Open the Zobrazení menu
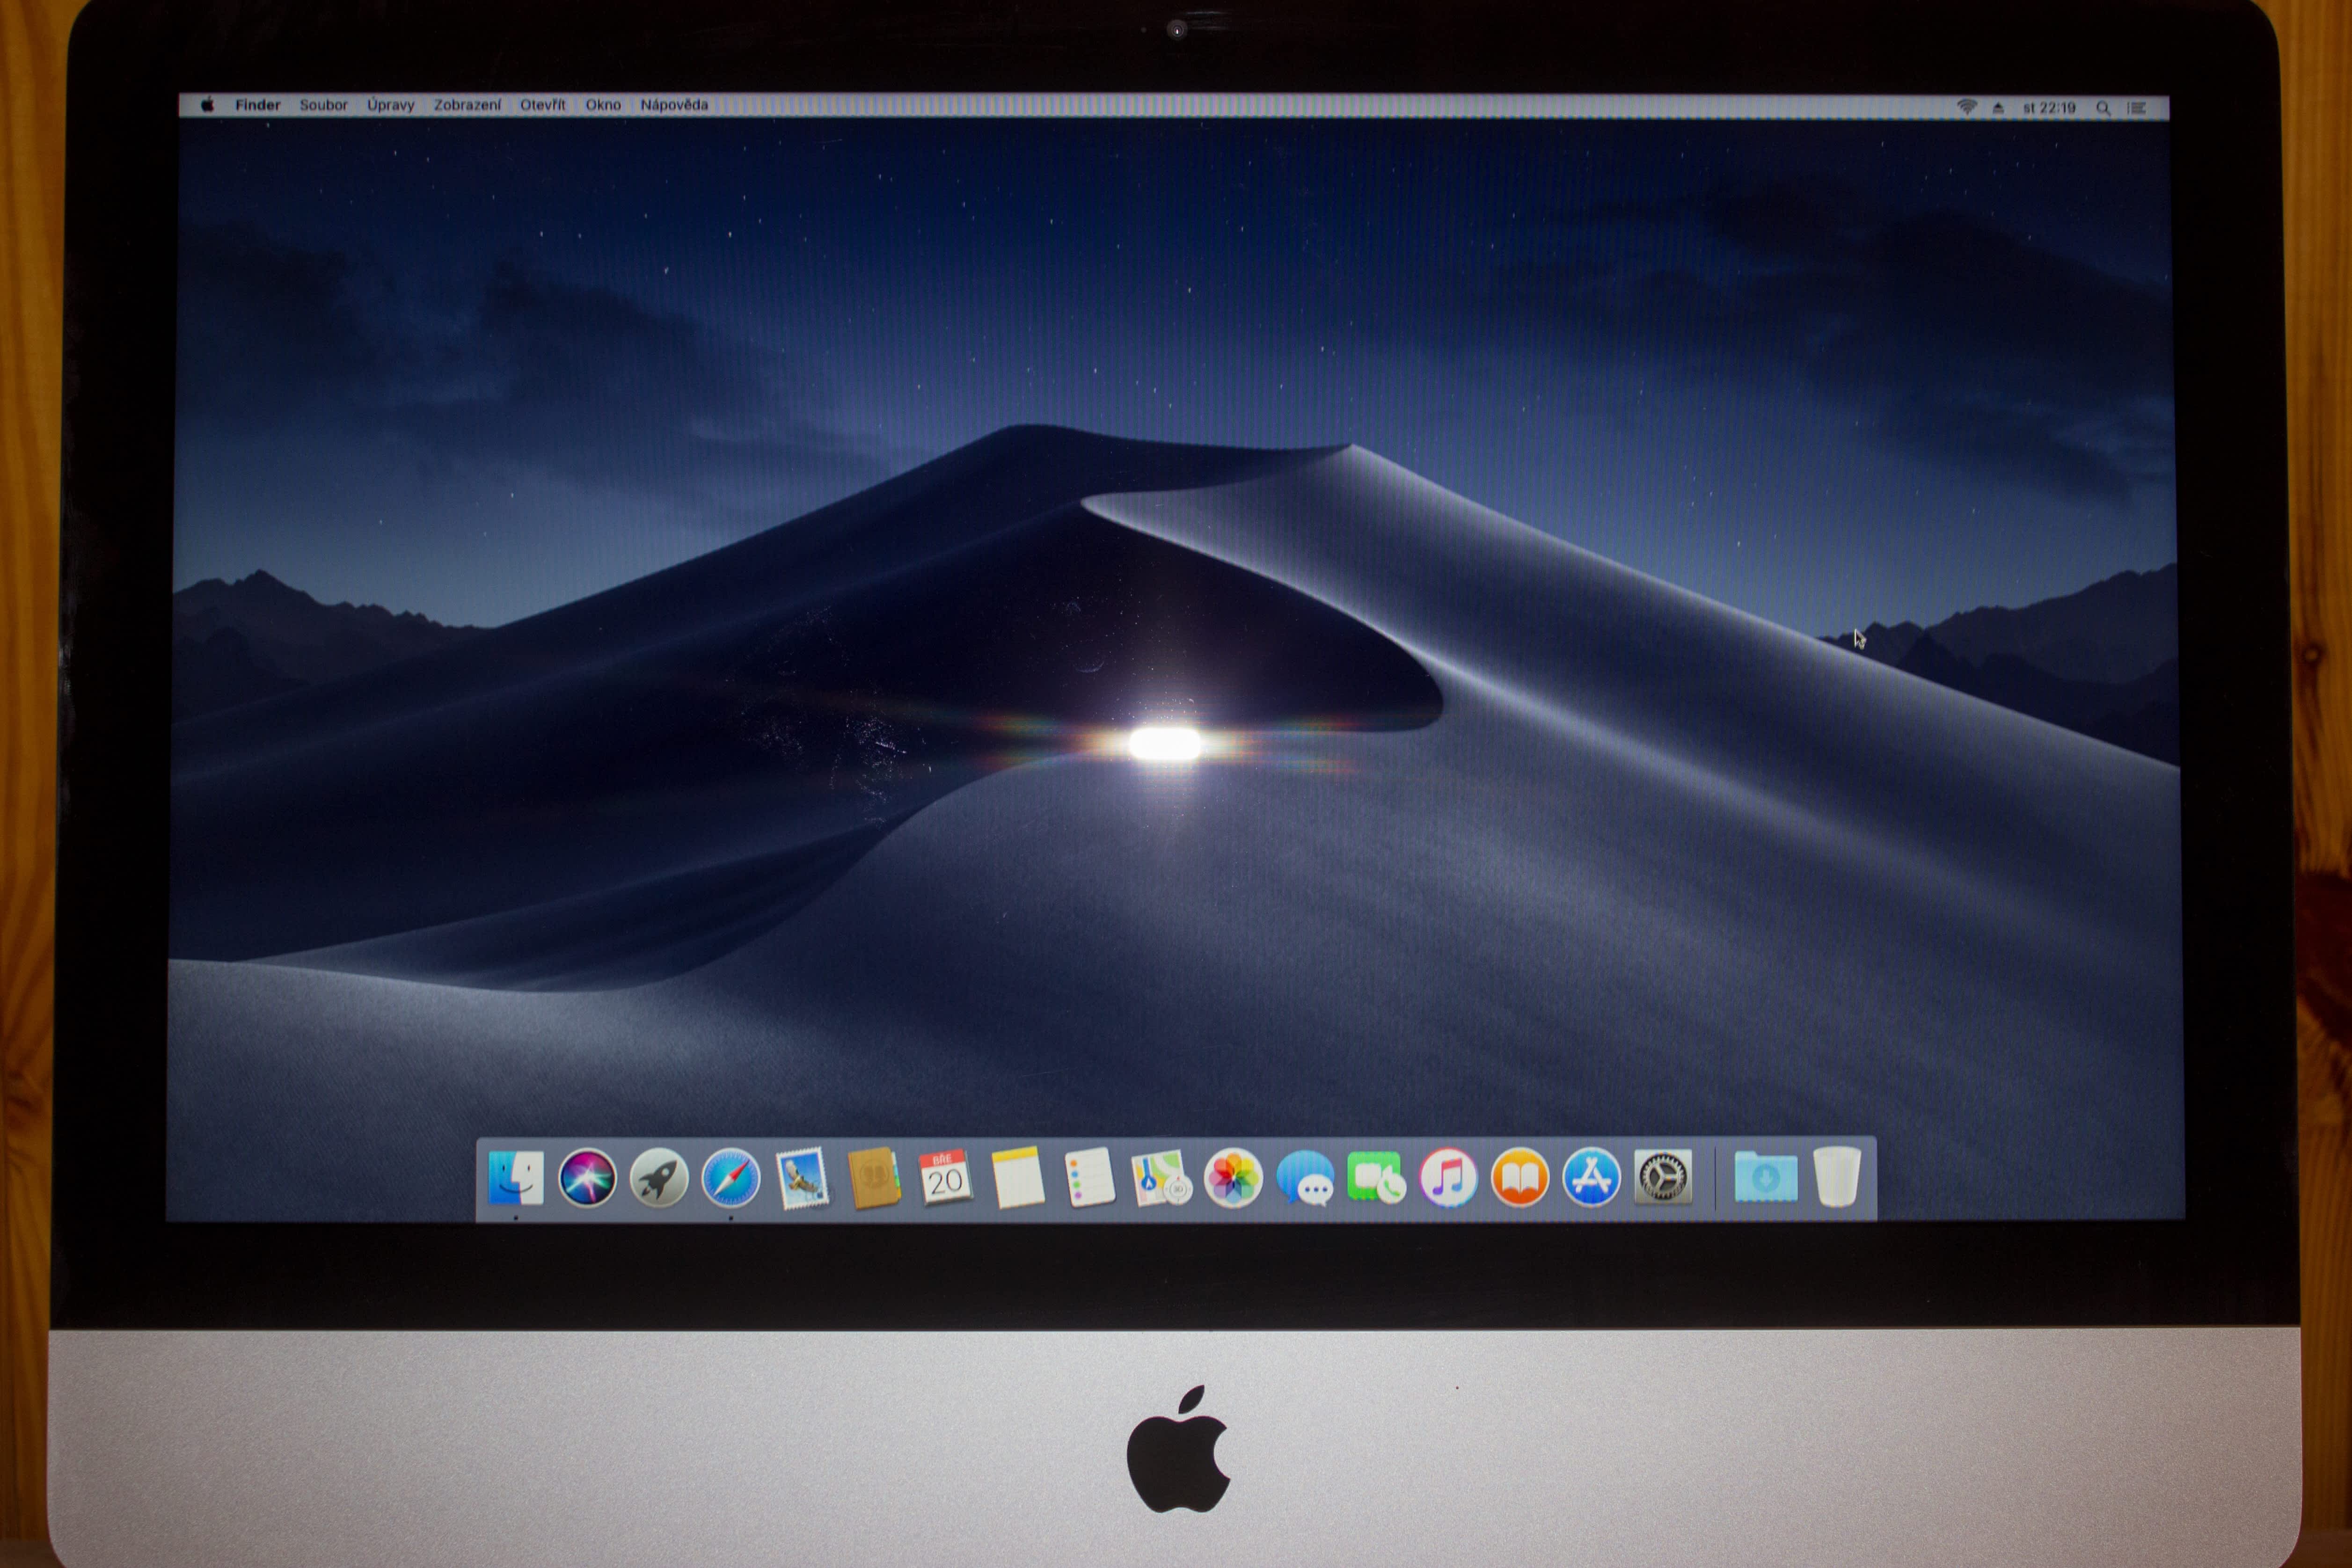The height and width of the screenshot is (1568, 2352). (467, 105)
